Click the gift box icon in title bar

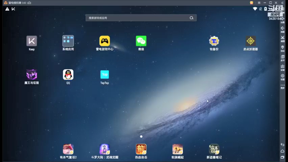(x=251, y=3)
